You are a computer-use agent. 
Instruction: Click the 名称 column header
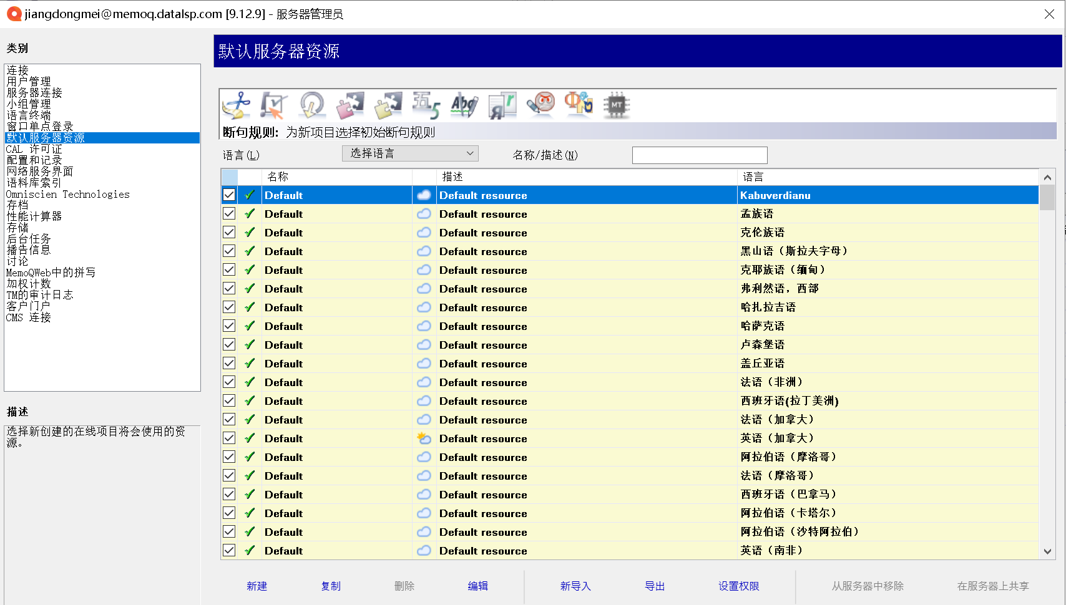(337, 177)
